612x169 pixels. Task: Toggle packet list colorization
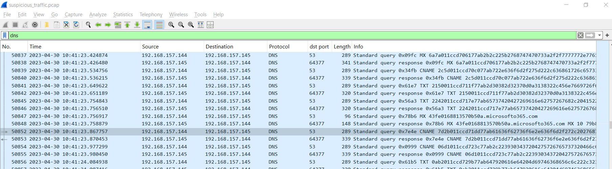(159, 25)
